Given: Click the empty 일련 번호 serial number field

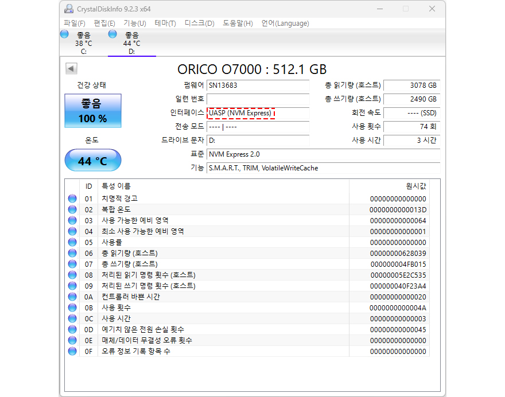Looking at the screenshot, I should [x=258, y=99].
